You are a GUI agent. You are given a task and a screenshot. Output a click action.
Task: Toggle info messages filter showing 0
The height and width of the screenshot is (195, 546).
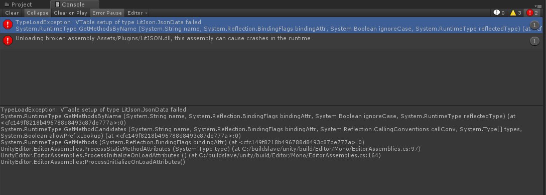(x=499, y=13)
